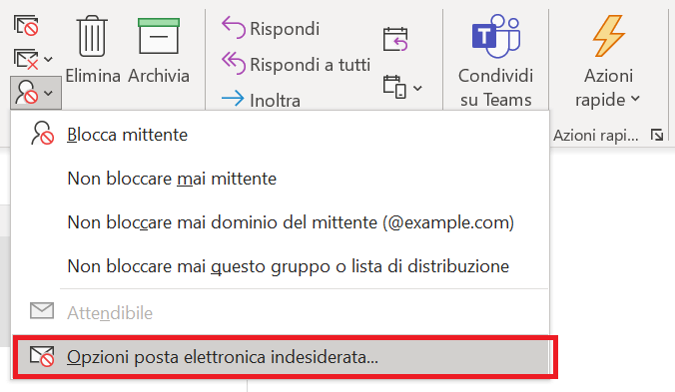Open the Azioni rapide group dialog launcher
675x392 pixels.
tap(657, 136)
